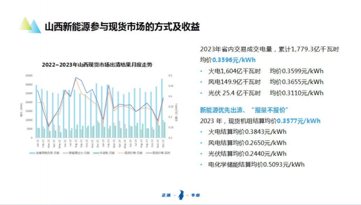Screen dimensions: 361x205
Task: Click the blue triangle logo near heading
Action: pyautogui.click(x=34, y=26)
